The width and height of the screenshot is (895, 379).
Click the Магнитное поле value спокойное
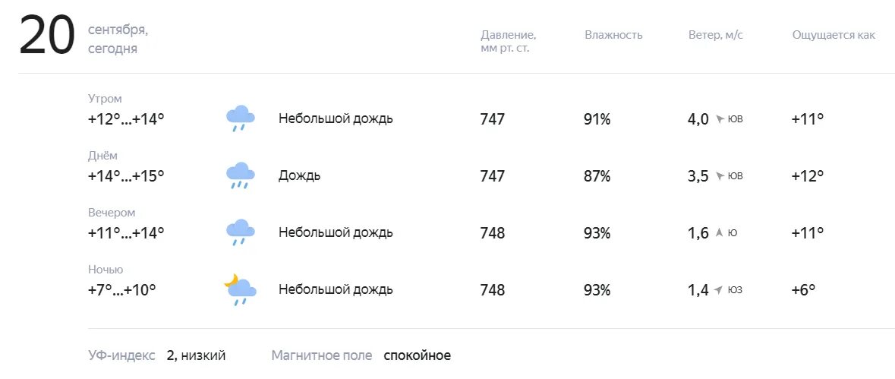tap(418, 355)
